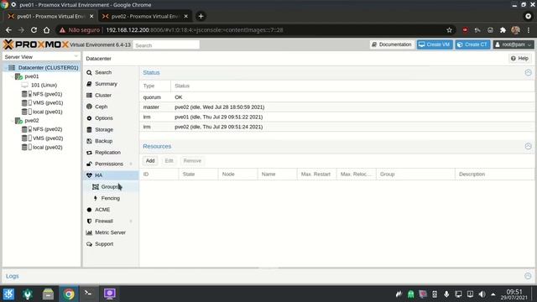Select VM 101 (Linux) in tree
This screenshot has height=302, width=537.
[x=44, y=86]
